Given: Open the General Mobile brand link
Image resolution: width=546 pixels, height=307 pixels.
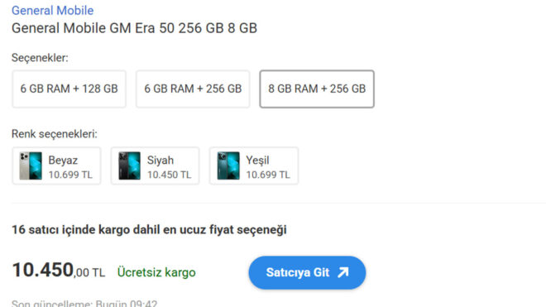Looking at the screenshot, I should (53, 11).
